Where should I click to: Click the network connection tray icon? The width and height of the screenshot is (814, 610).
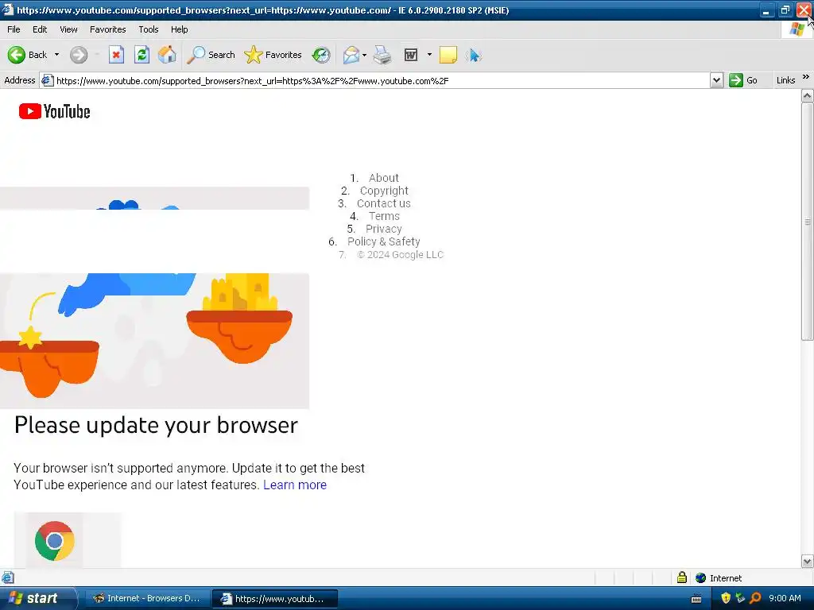point(740,598)
